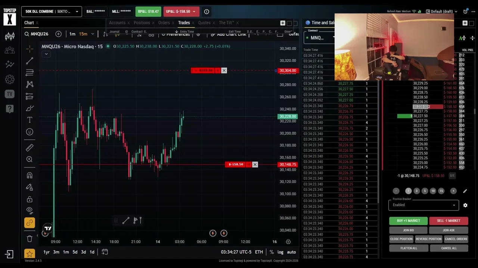
Task: Increase order quantity with plus button
Action: [x=453, y=191]
